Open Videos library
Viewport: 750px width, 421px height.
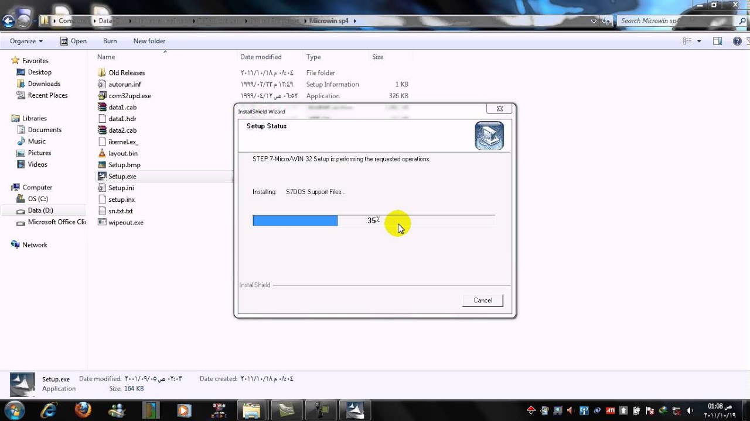click(x=37, y=164)
